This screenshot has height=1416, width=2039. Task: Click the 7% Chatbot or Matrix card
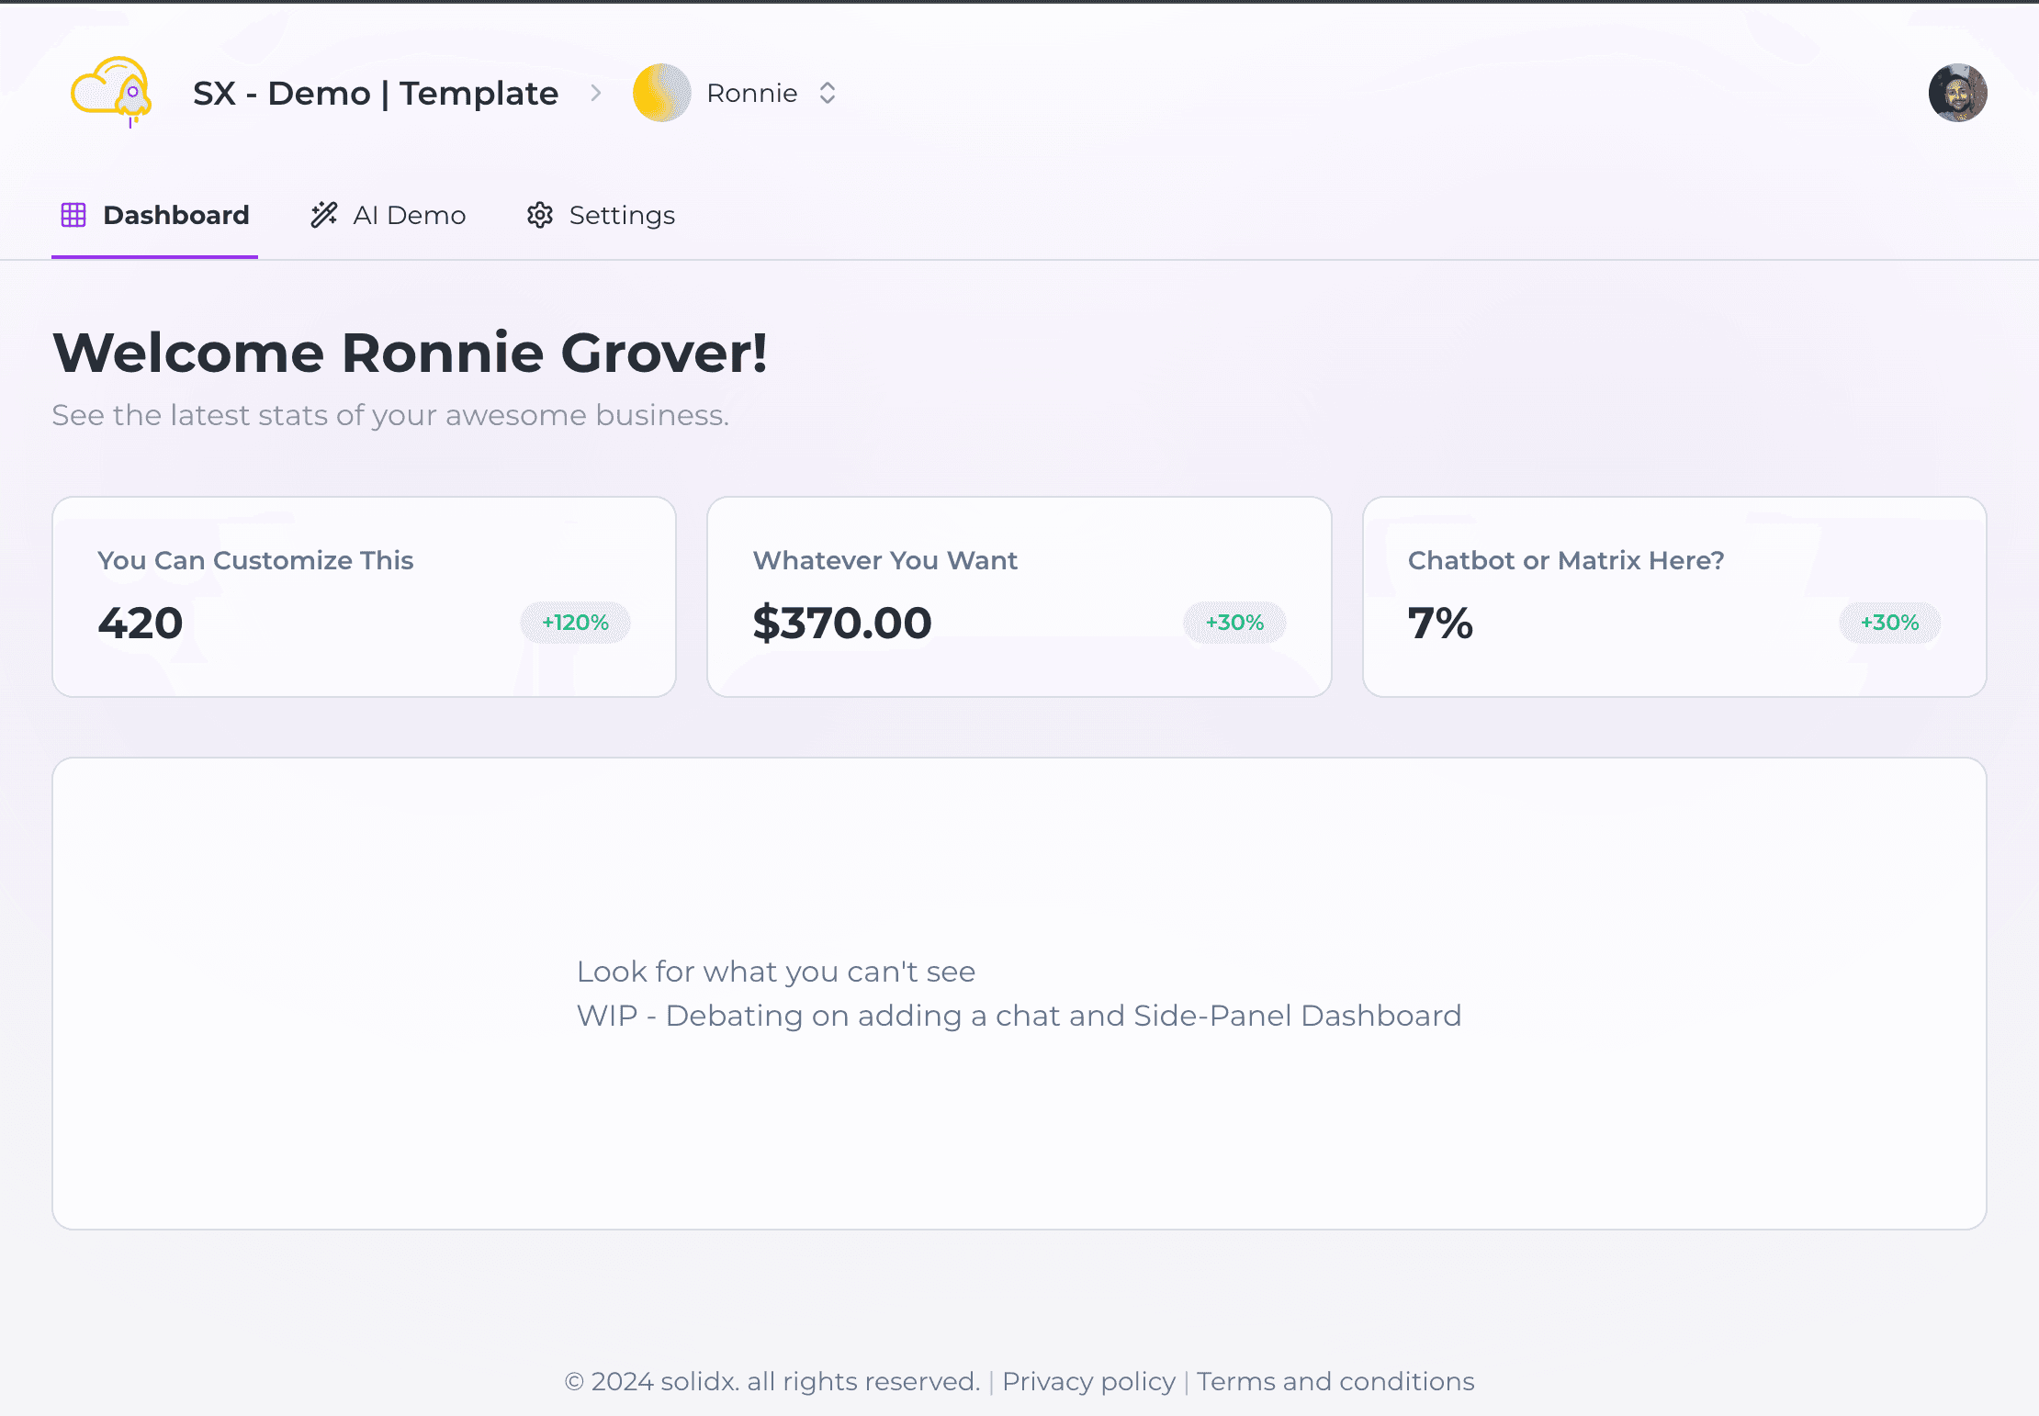1673,597
